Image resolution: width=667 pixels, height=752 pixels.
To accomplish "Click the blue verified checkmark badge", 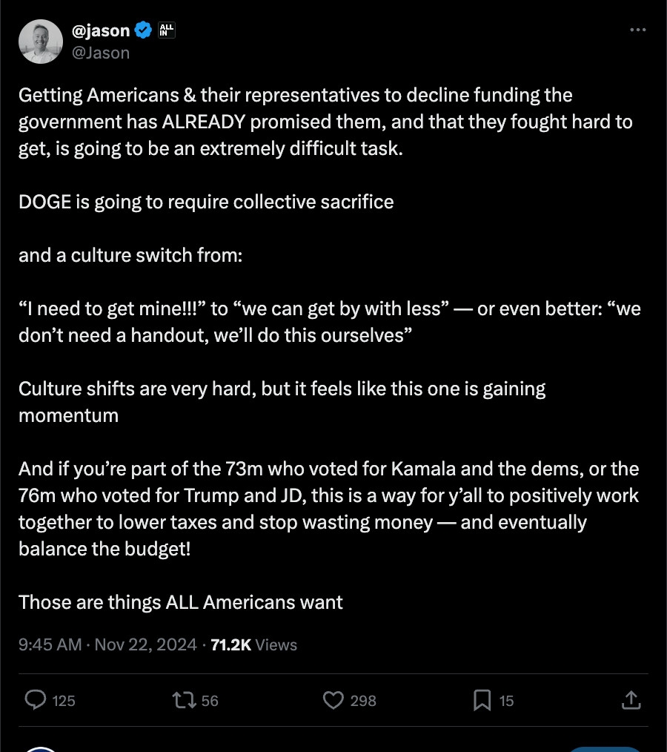I will (x=144, y=30).
